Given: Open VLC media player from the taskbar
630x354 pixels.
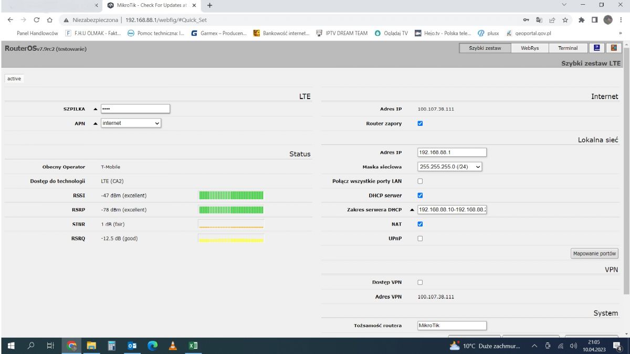Looking at the screenshot, I should (x=172, y=346).
